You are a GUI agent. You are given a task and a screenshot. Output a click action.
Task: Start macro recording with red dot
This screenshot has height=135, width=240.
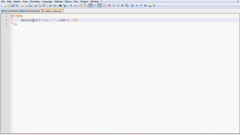[x=109, y=6]
